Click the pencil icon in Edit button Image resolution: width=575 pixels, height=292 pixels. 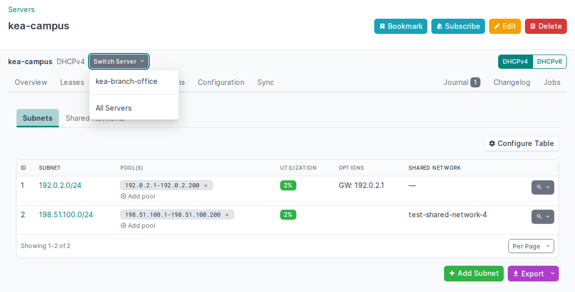click(x=497, y=26)
